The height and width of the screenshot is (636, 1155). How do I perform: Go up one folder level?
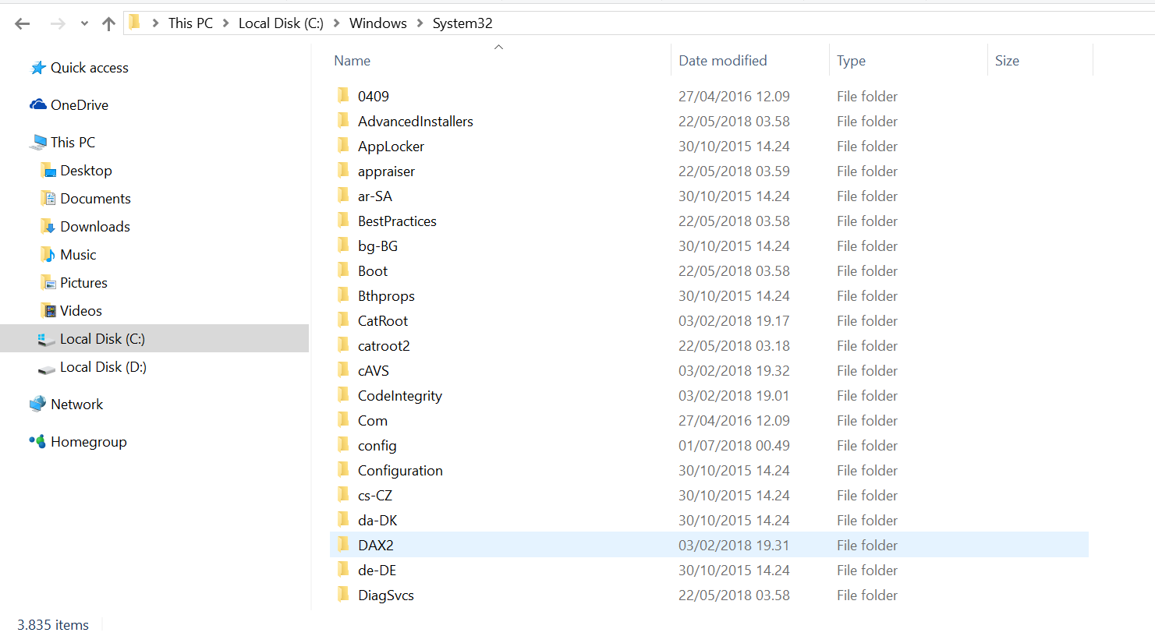coord(108,24)
